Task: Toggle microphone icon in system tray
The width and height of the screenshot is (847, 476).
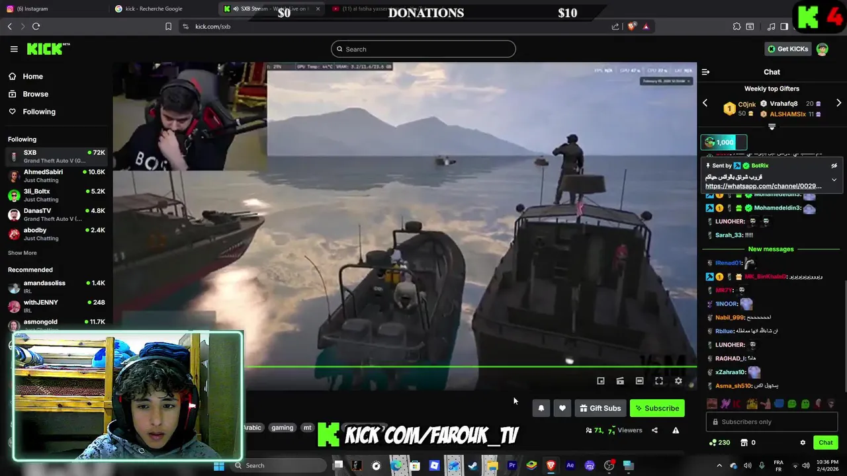Action: pyautogui.click(x=762, y=465)
